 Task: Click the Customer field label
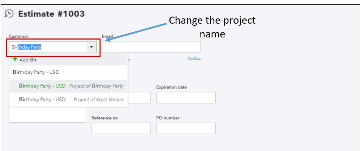tap(18, 36)
